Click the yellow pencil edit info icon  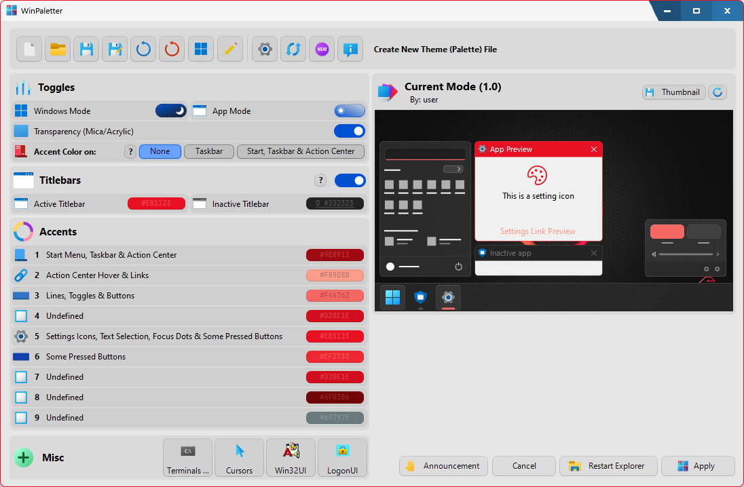(x=229, y=50)
